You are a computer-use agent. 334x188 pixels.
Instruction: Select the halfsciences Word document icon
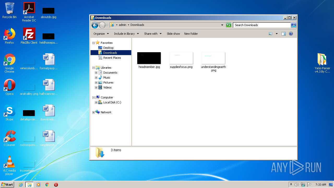pos(49,87)
